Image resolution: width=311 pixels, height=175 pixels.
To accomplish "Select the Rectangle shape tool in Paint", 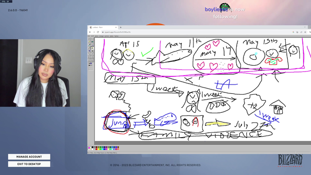I will (x=89, y=57).
